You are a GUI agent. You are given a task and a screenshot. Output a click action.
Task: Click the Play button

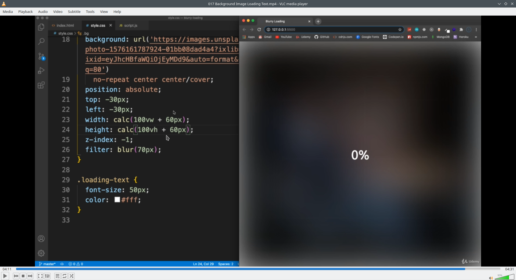pos(5,276)
